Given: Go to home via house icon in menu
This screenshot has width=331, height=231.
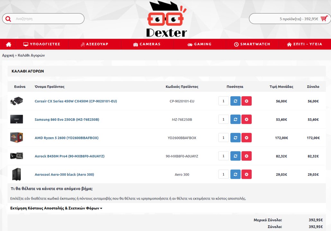Looking at the screenshot, I should [x=9, y=44].
